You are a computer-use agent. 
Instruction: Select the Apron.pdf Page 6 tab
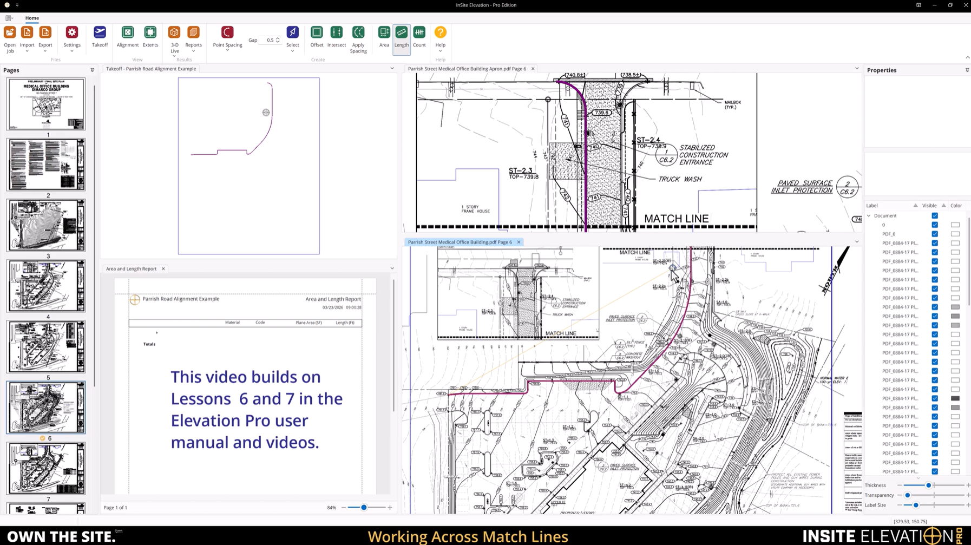(x=467, y=69)
